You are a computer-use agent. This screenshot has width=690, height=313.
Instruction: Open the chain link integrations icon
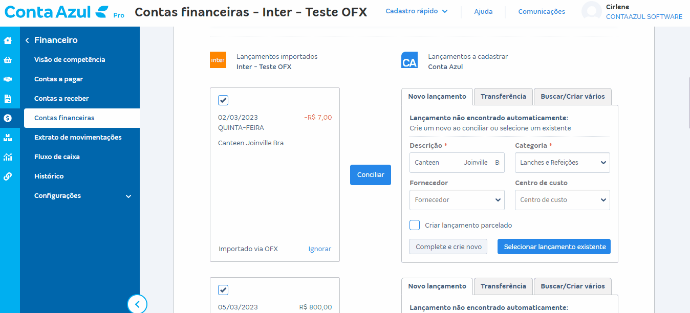(8, 176)
